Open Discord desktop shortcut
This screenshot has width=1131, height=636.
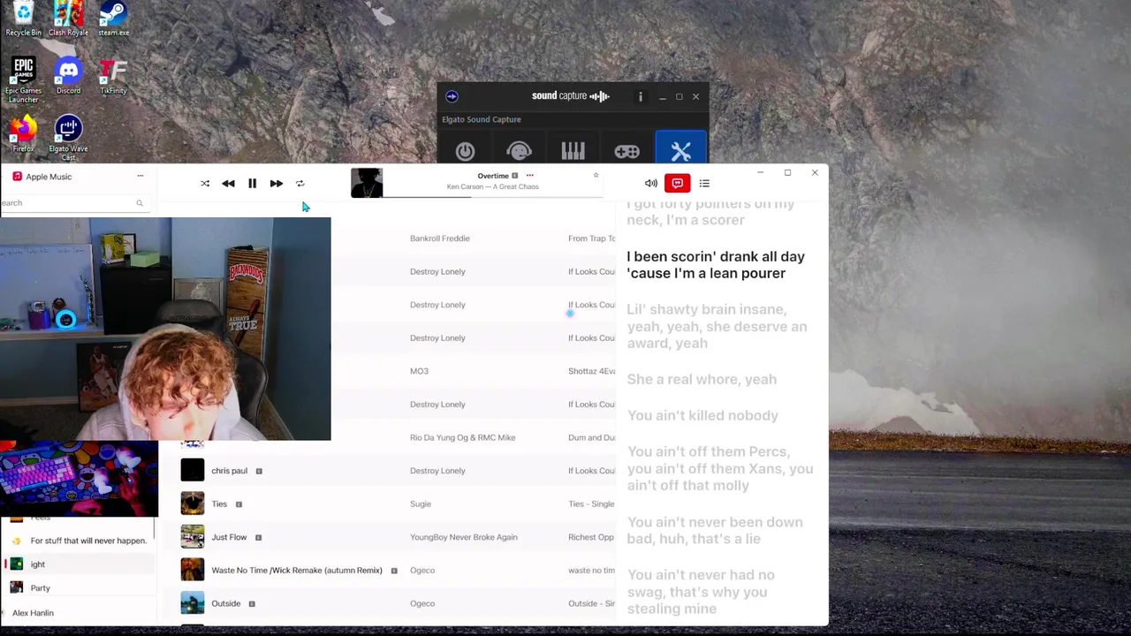(68, 75)
